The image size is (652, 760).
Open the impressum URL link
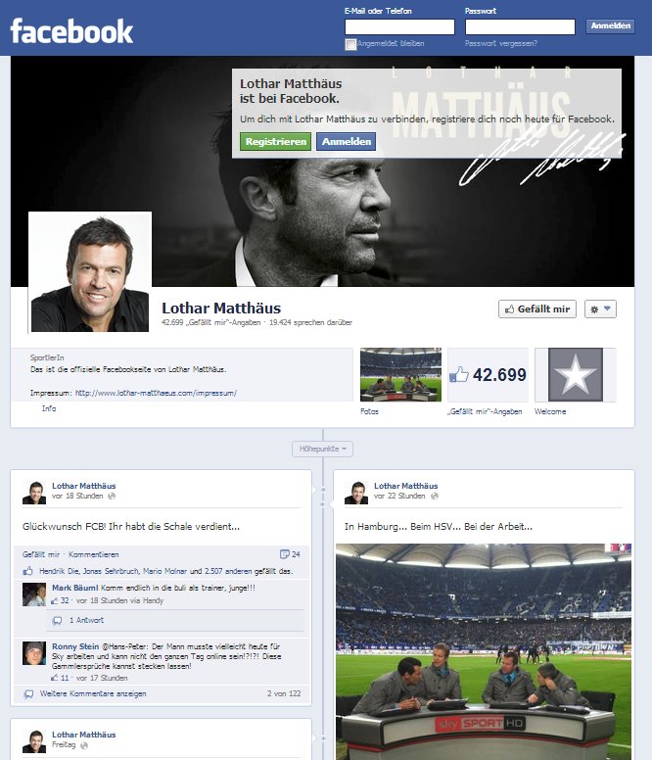(x=156, y=393)
